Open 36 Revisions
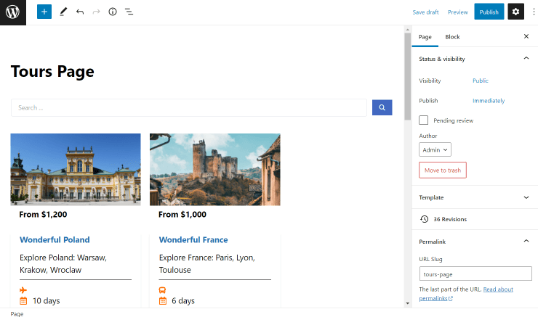Viewport: 538px width, 317px height. 450,219
